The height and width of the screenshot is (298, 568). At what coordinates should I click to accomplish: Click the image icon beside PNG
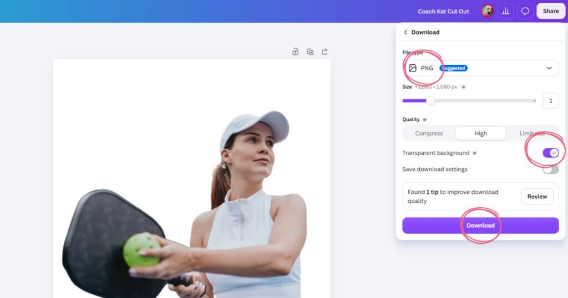(413, 68)
